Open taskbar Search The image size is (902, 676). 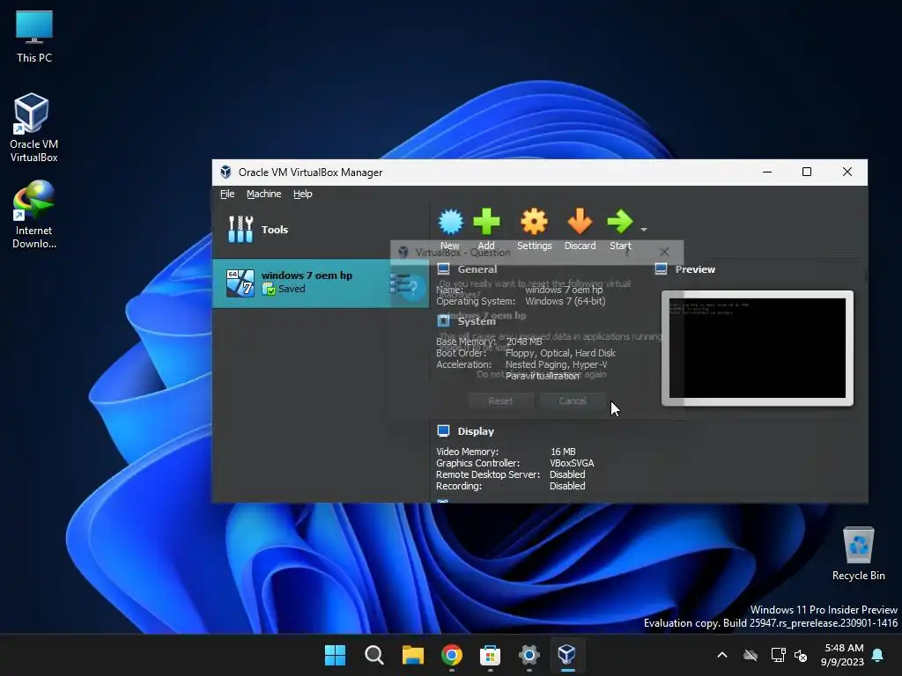[373, 655]
